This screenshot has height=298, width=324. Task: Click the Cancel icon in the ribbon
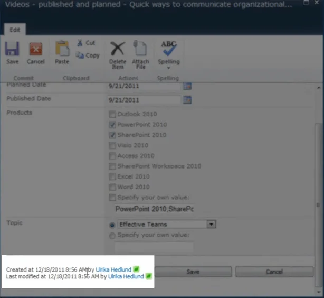(x=35, y=50)
